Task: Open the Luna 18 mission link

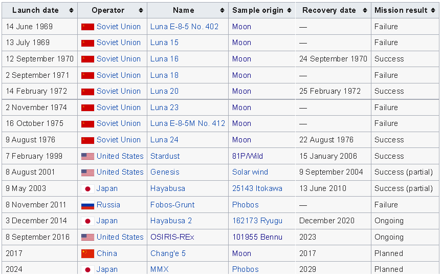Action: (164, 75)
